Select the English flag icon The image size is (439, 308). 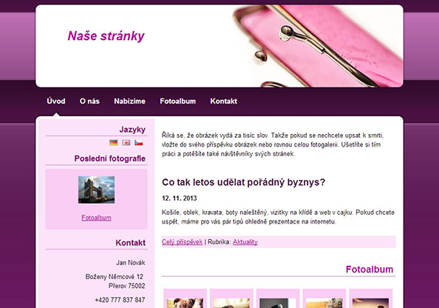click(x=126, y=143)
